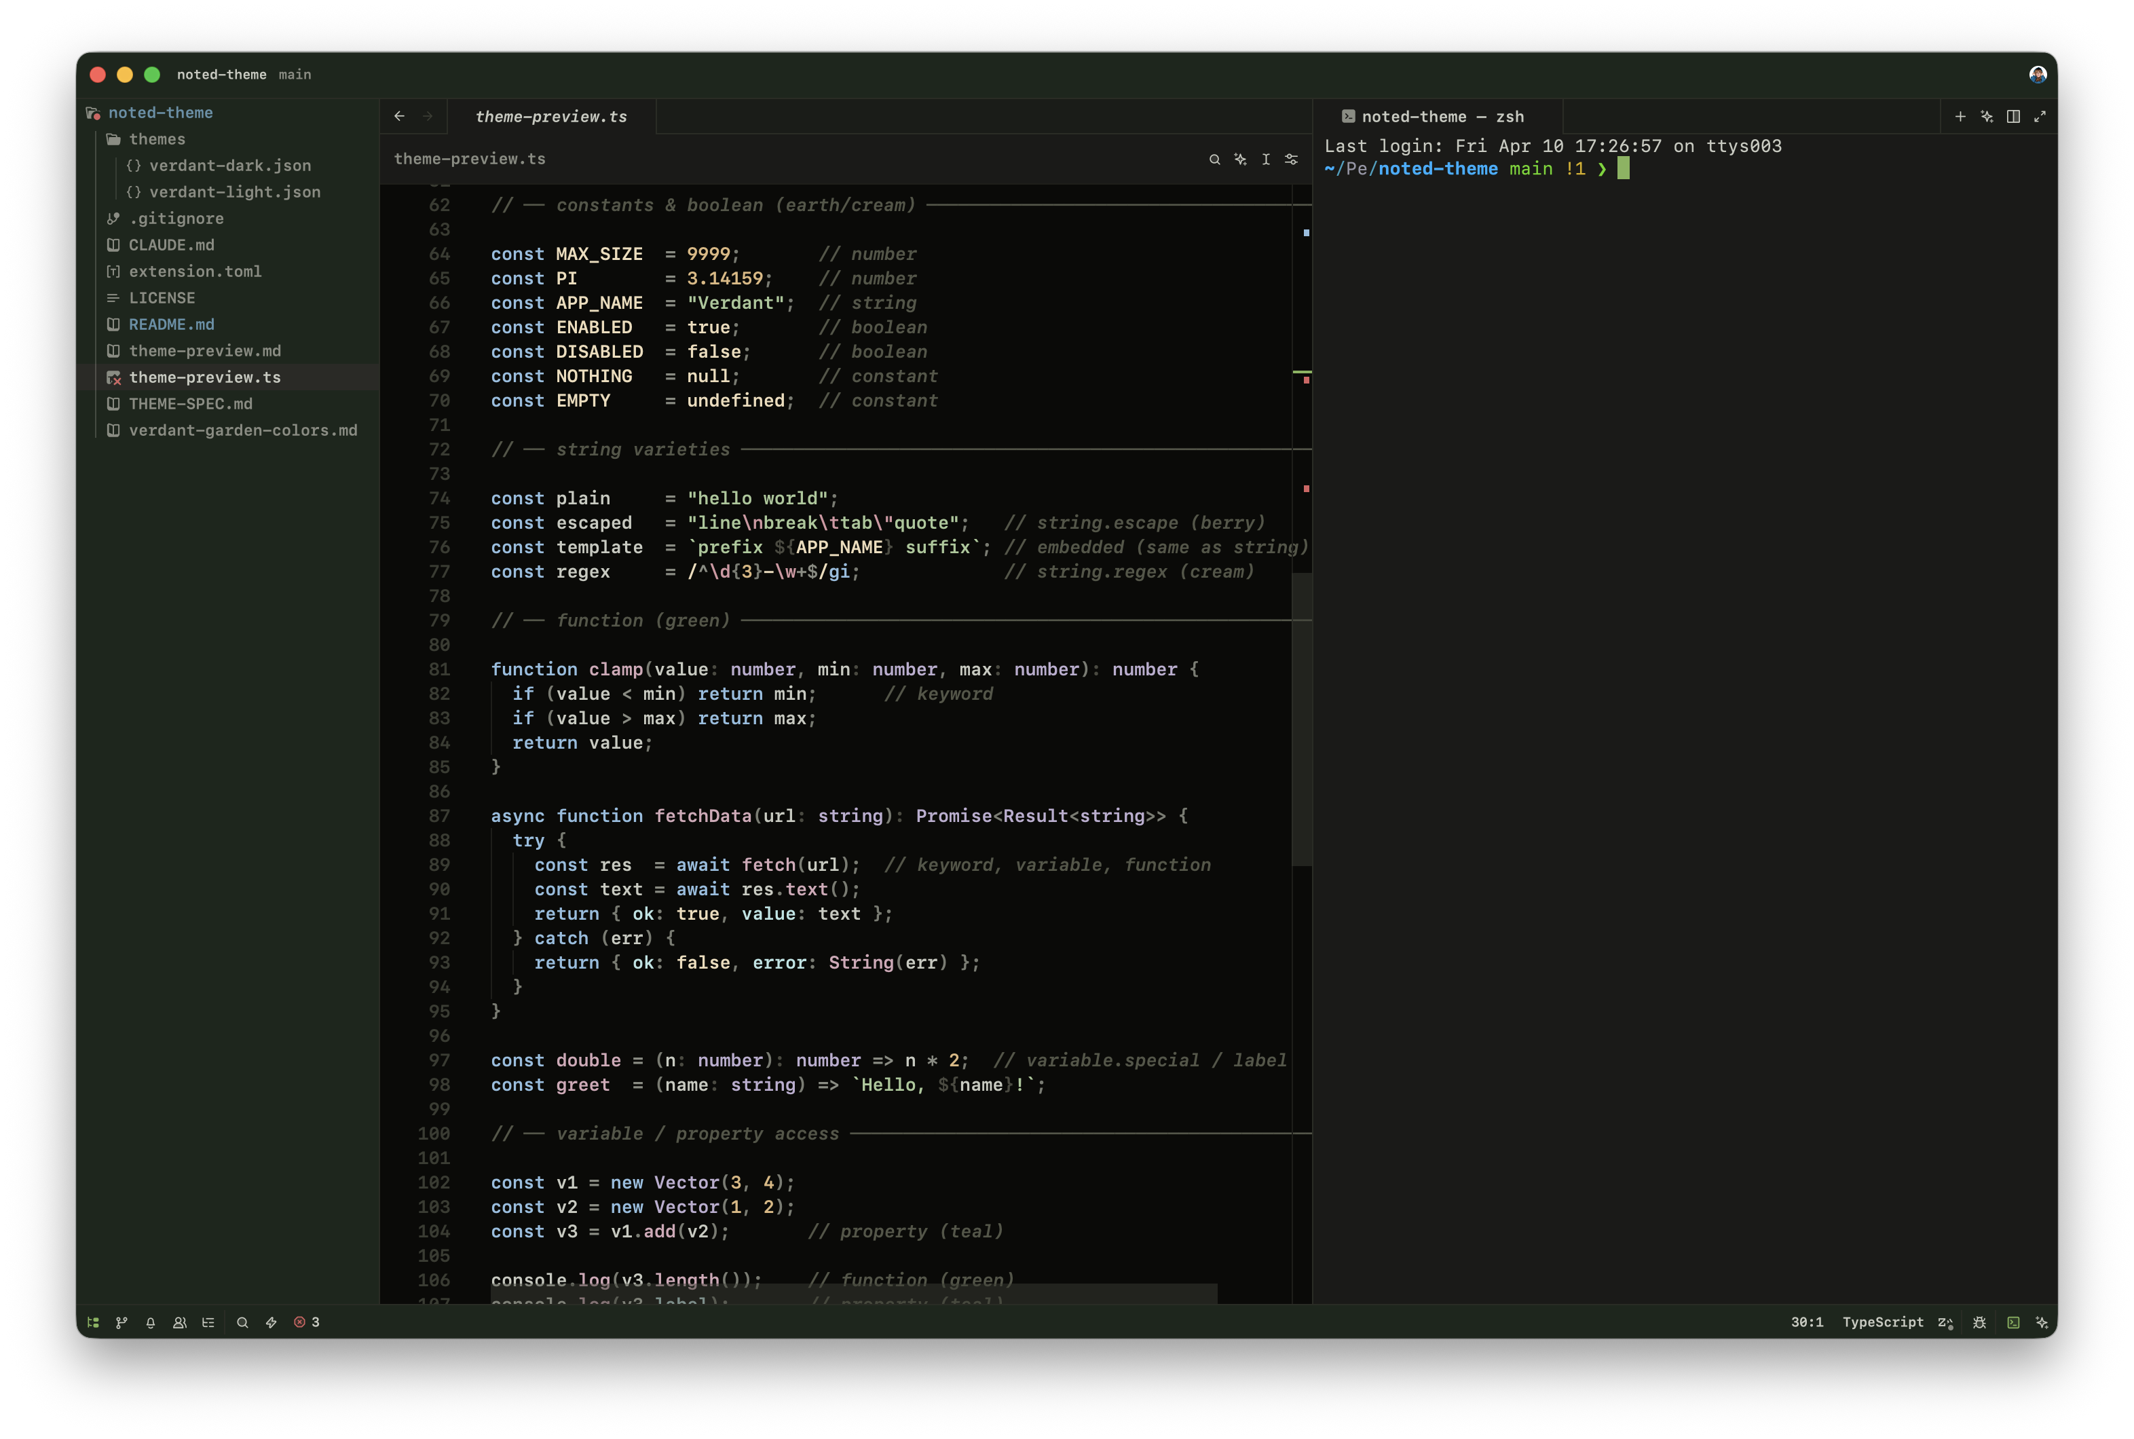This screenshot has width=2134, height=1439.
Task: Open diagnostics showing 3 errors
Action: click(306, 1322)
